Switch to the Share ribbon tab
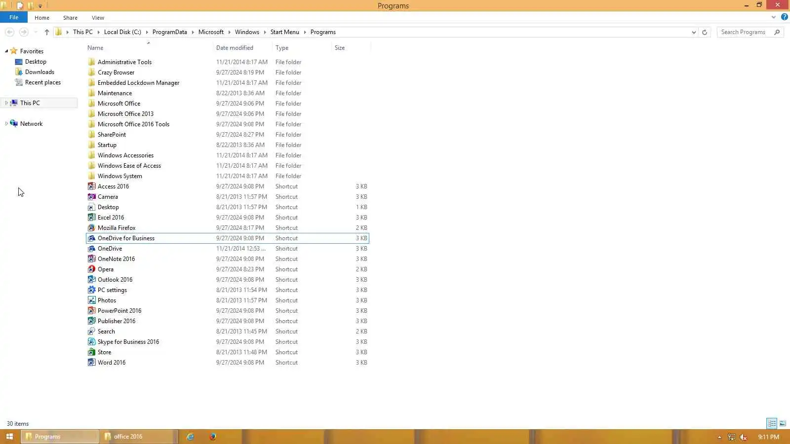Viewport: 790px width, 444px height. (70, 18)
